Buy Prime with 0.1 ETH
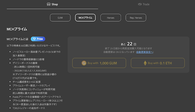 click(158, 63)
